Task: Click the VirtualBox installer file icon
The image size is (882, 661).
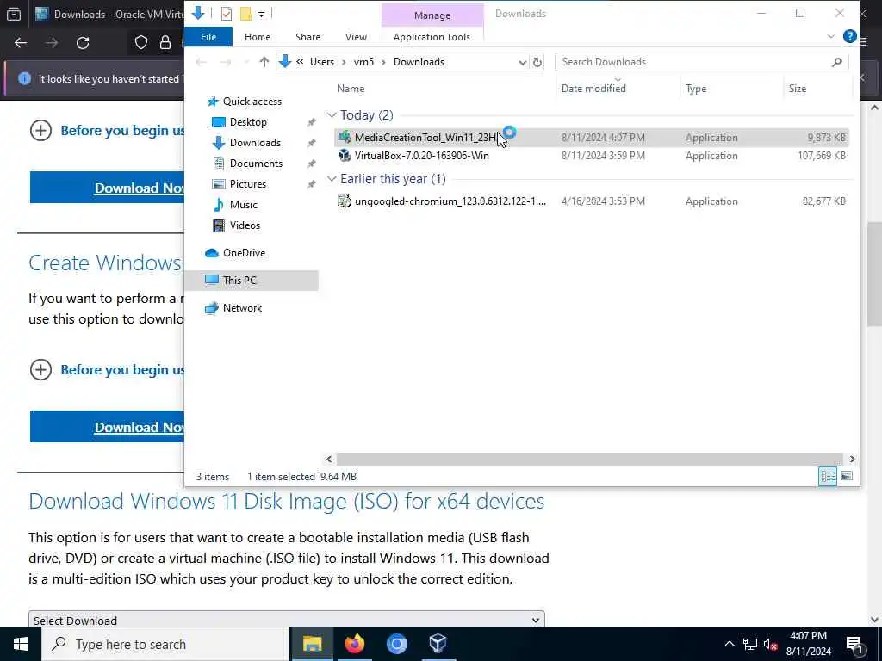Action: 345,156
